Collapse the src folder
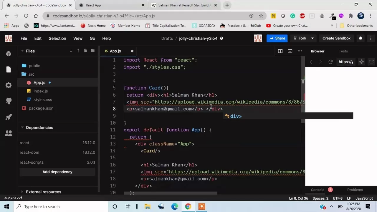The width and height of the screenshot is (377, 212). (x=32, y=74)
